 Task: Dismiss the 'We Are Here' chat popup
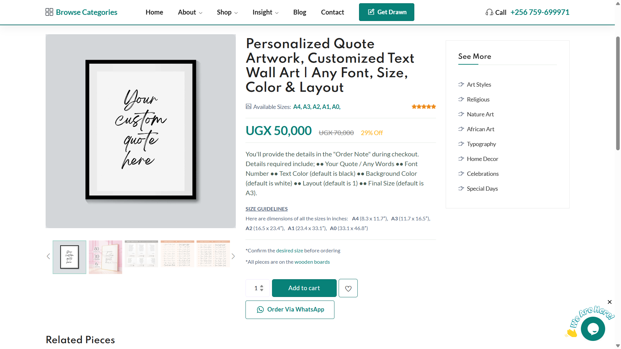[610, 302]
